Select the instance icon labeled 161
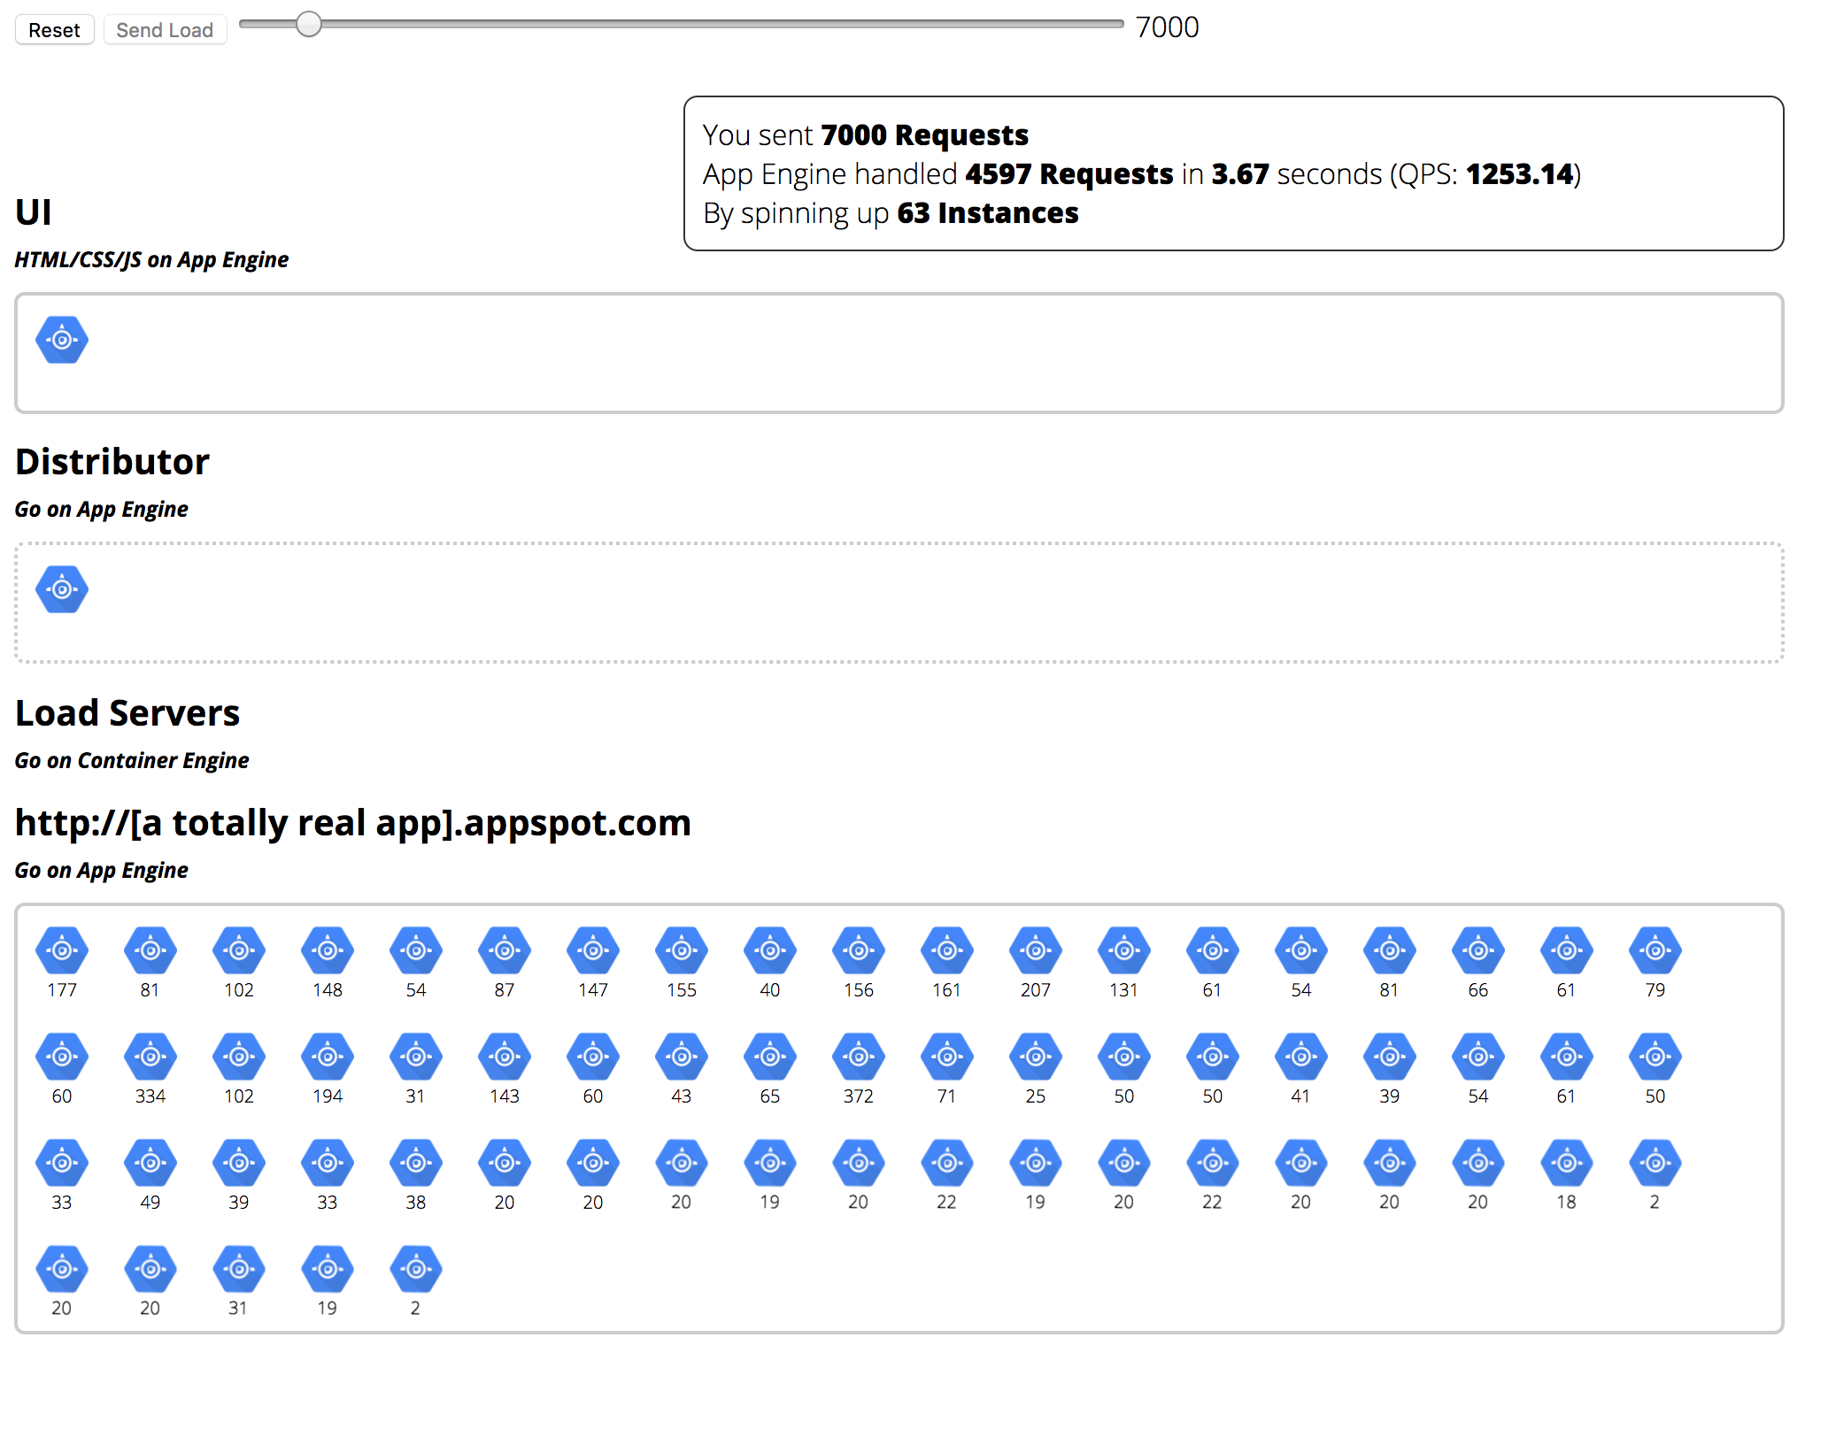 [x=946, y=950]
